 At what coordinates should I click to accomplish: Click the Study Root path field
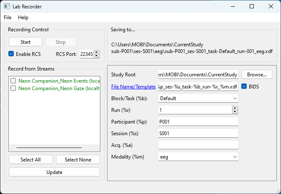(x=198, y=74)
